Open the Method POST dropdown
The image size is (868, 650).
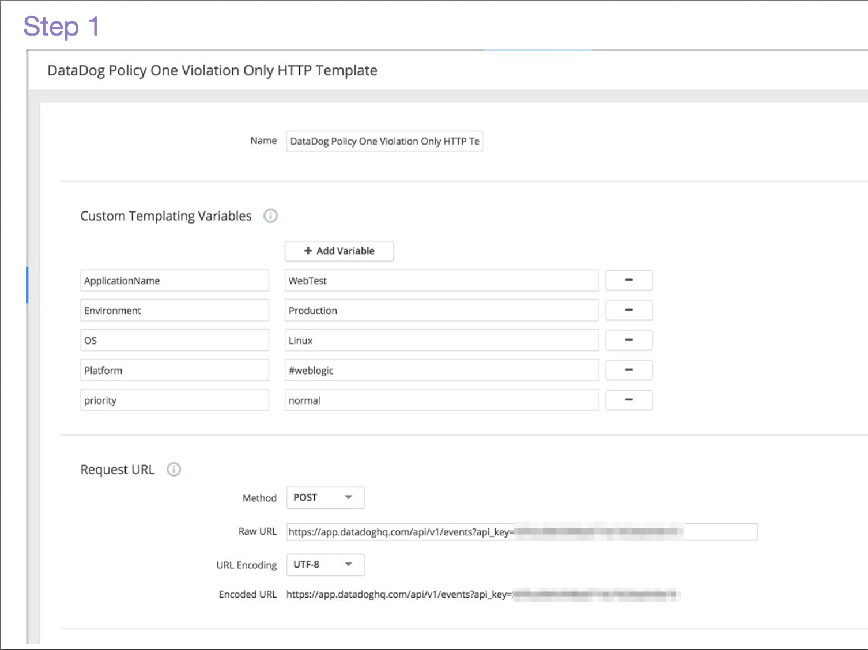click(325, 498)
